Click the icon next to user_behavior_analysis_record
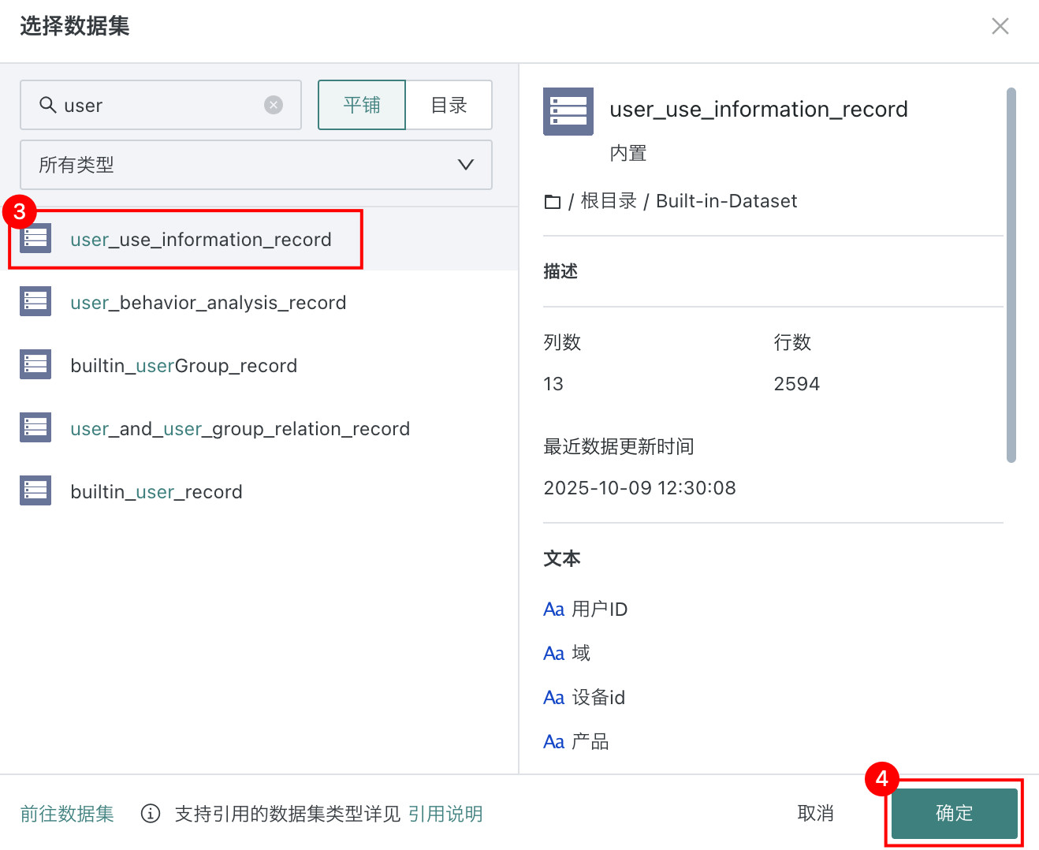Screen dimensions: 1039x850 [35, 301]
